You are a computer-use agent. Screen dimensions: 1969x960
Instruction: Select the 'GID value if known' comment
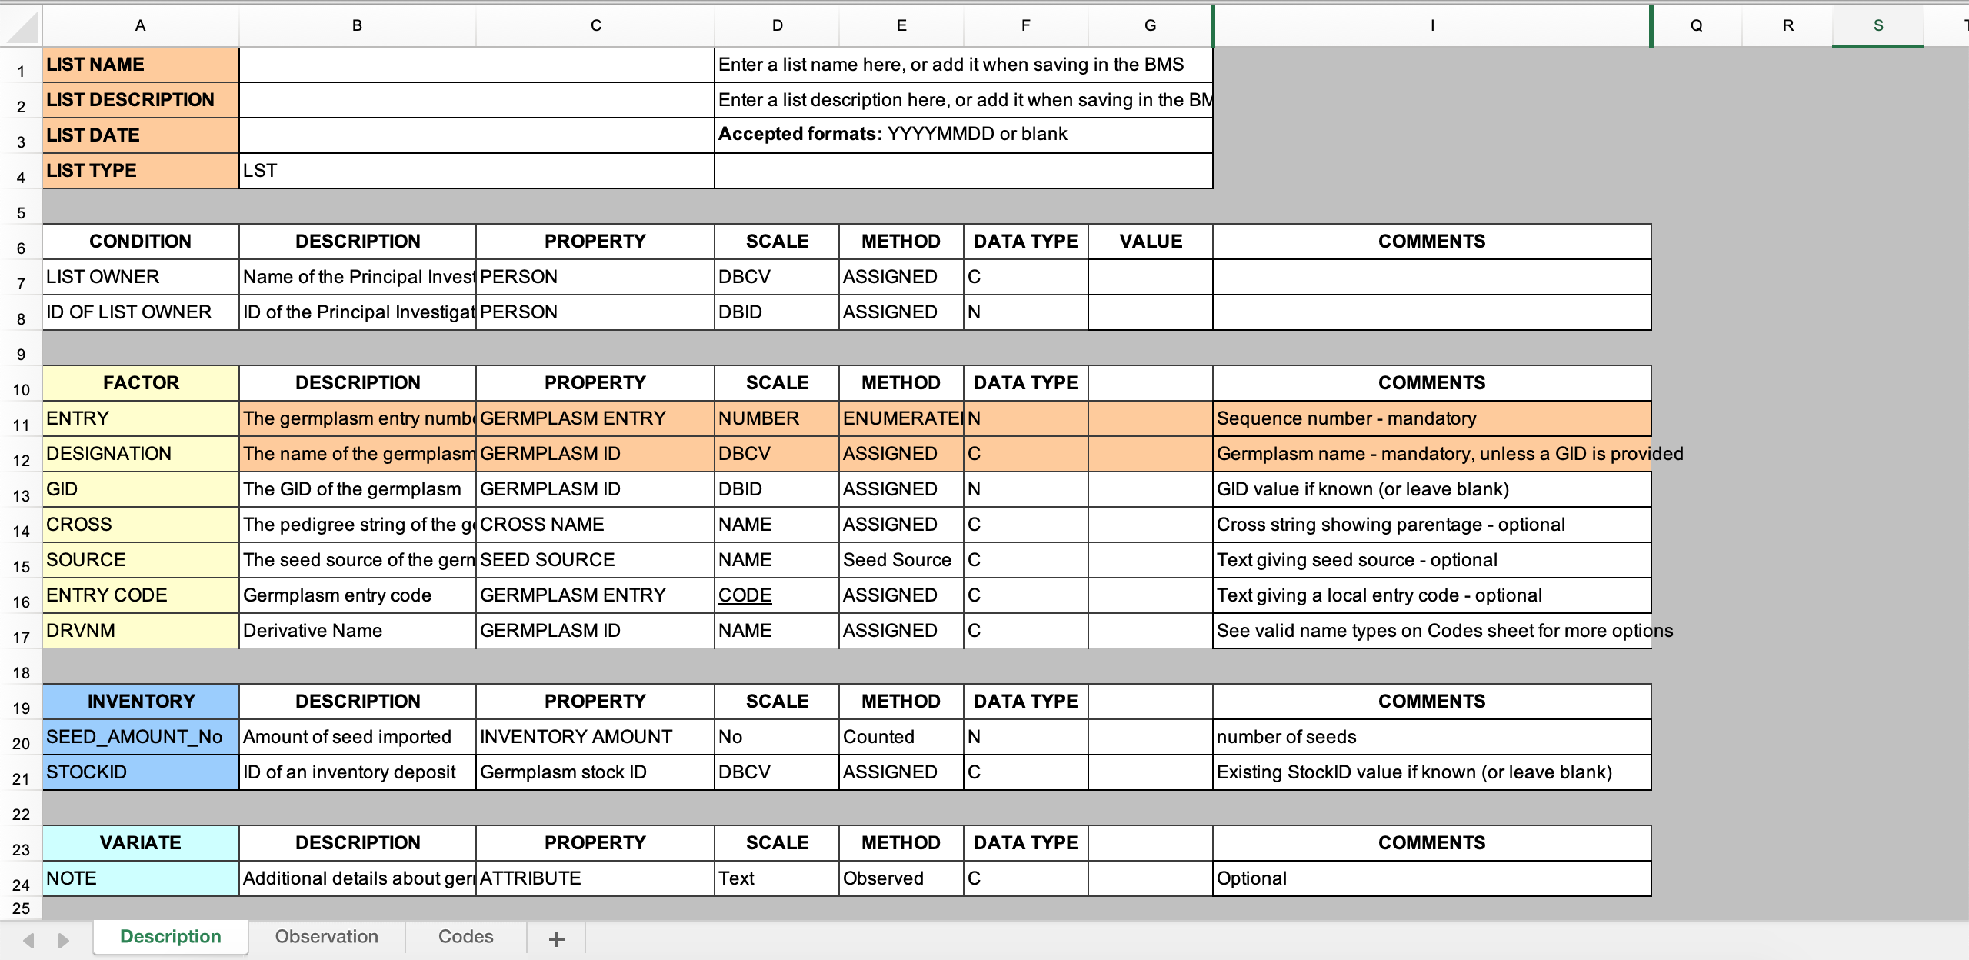pos(1432,489)
